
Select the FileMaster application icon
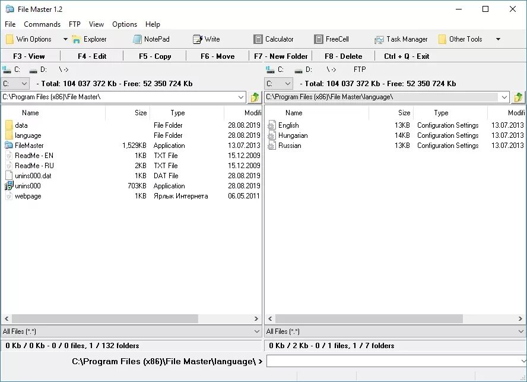click(9, 146)
